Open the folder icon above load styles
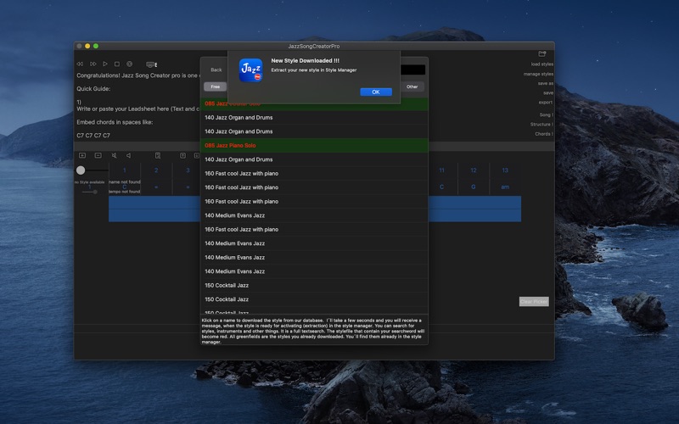The width and height of the screenshot is (679, 424). point(542,53)
